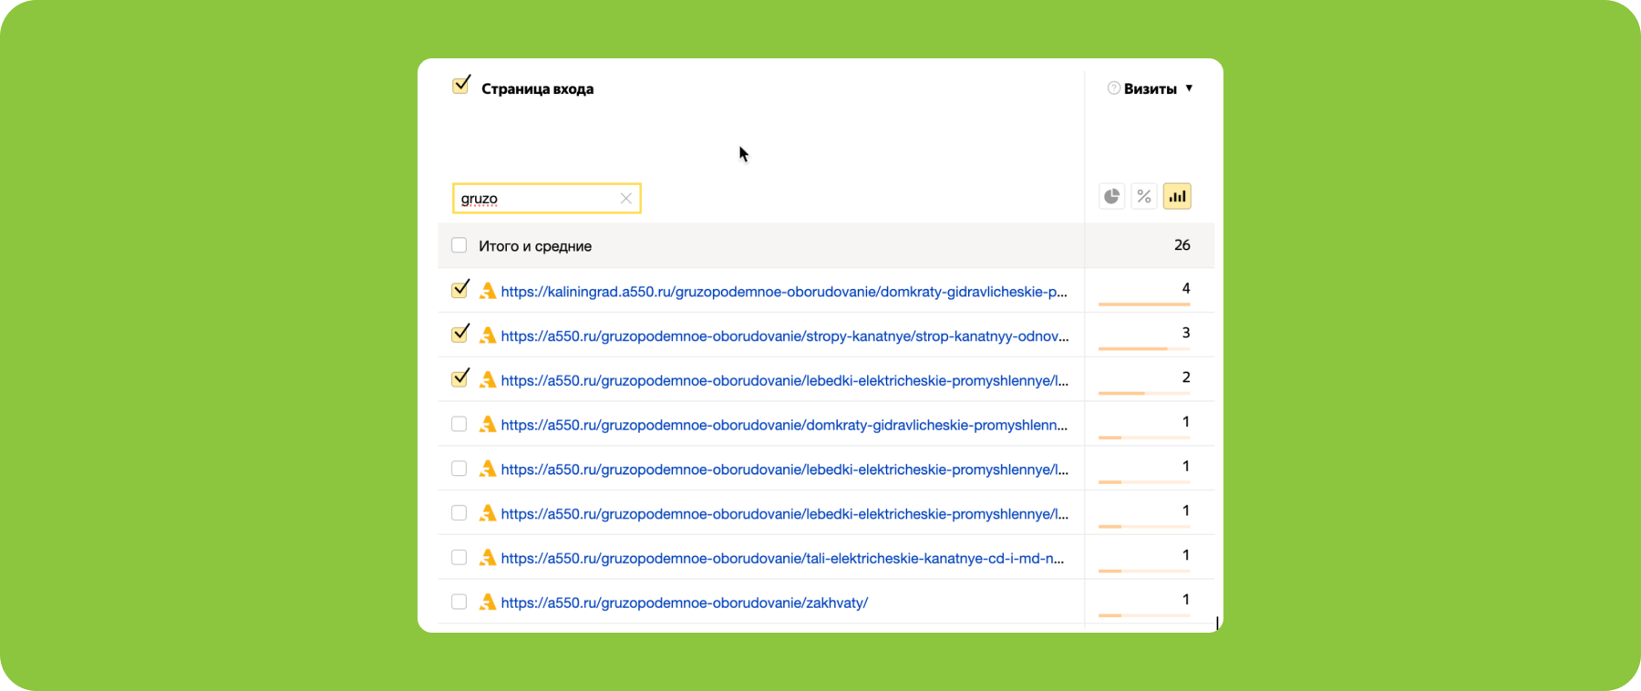1641x691 pixels.
Task: Select percentage display icon
Action: click(x=1144, y=197)
